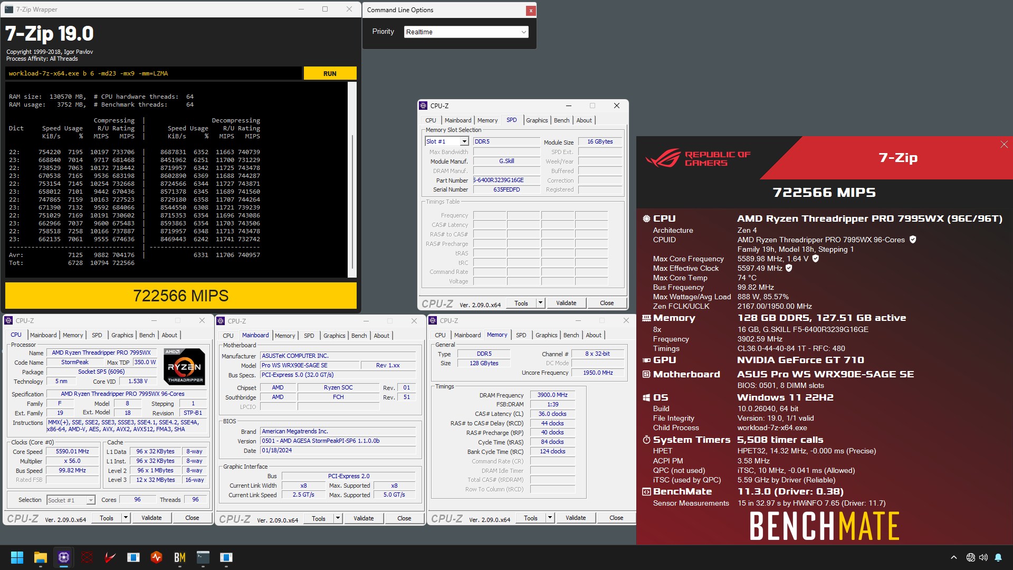Image resolution: width=1013 pixels, height=570 pixels.
Task: Show hidden system tray icons
Action: (x=953, y=557)
